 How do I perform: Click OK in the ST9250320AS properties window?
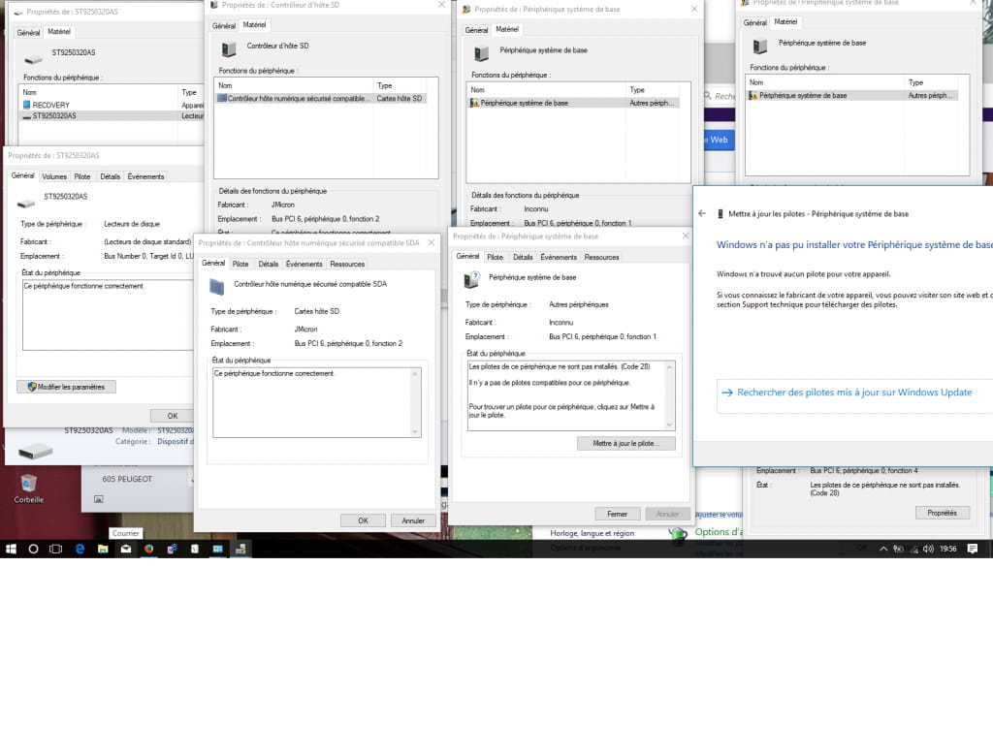pyautogui.click(x=173, y=416)
